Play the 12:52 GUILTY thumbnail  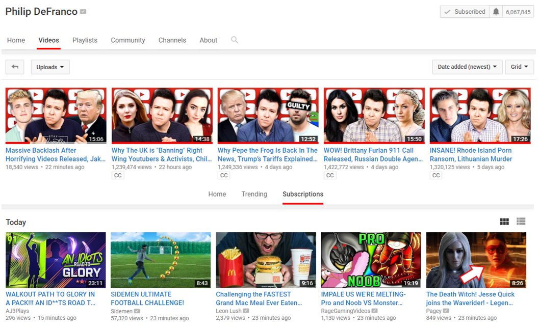[268, 116]
